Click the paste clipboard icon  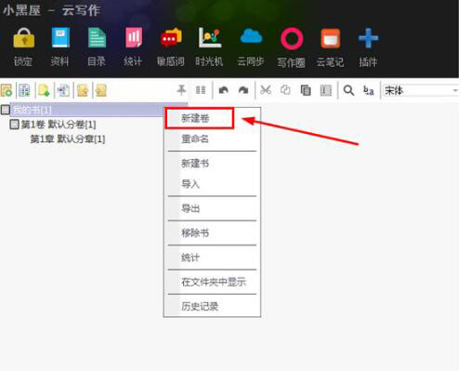coord(306,90)
